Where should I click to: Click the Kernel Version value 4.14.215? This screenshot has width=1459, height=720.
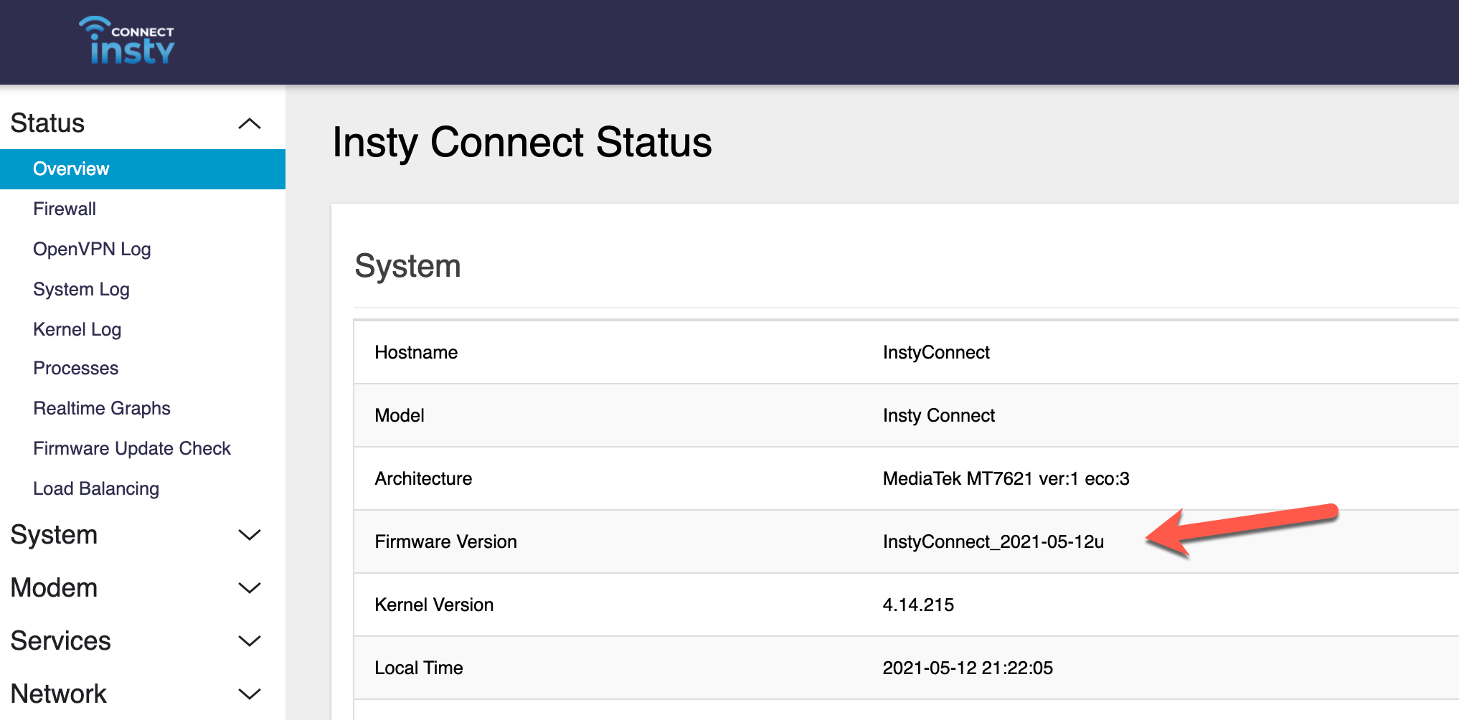[x=917, y=605]
